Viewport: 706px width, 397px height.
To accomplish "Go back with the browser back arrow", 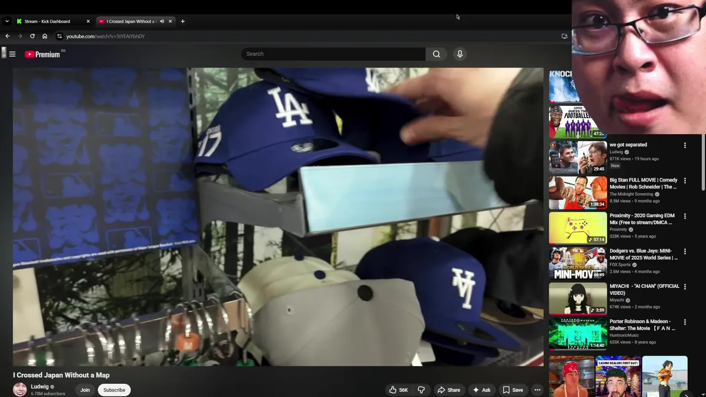I will click(7, 36).
